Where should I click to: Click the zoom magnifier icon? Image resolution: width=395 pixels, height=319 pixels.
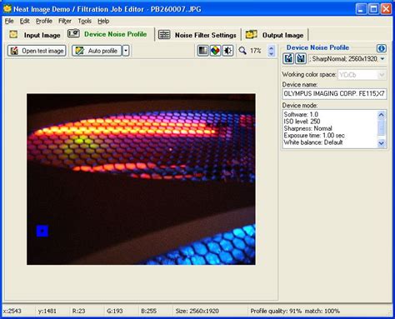point(242,51)
